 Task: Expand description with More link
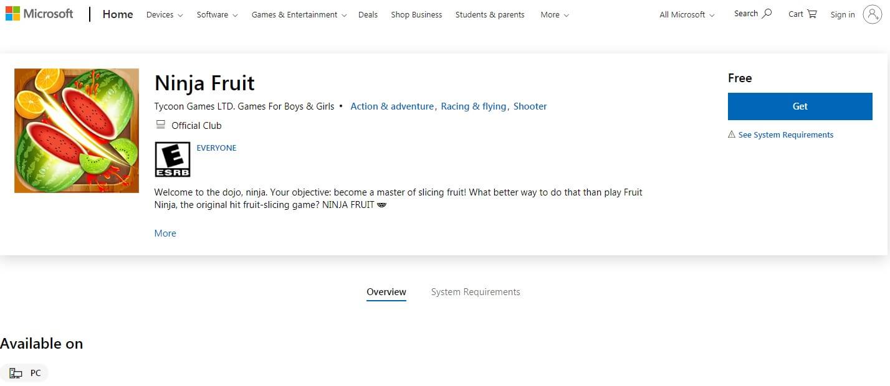click(165, 233)
